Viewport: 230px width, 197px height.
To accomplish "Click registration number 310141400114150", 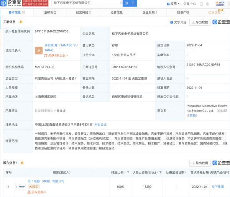I will tap(124, 67).
